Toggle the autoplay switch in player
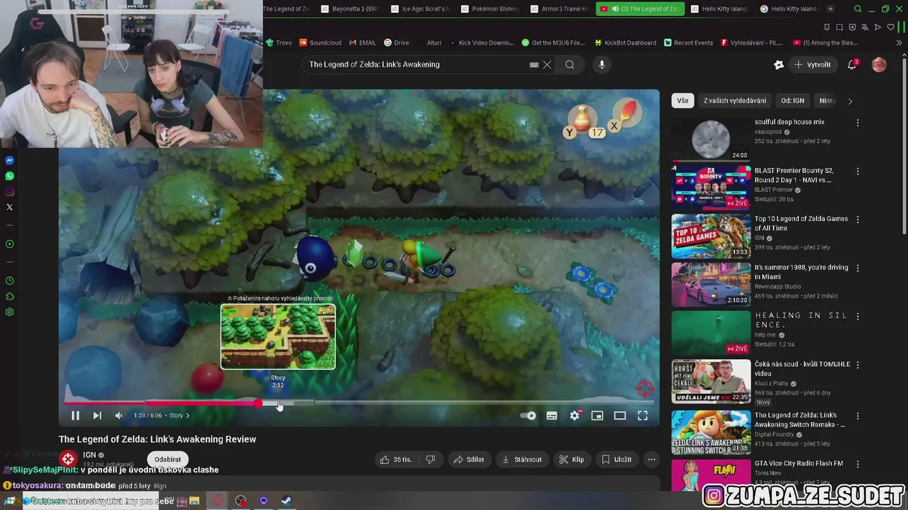The image size is (908, 510). pyautogui.click(x=528, y=416)
